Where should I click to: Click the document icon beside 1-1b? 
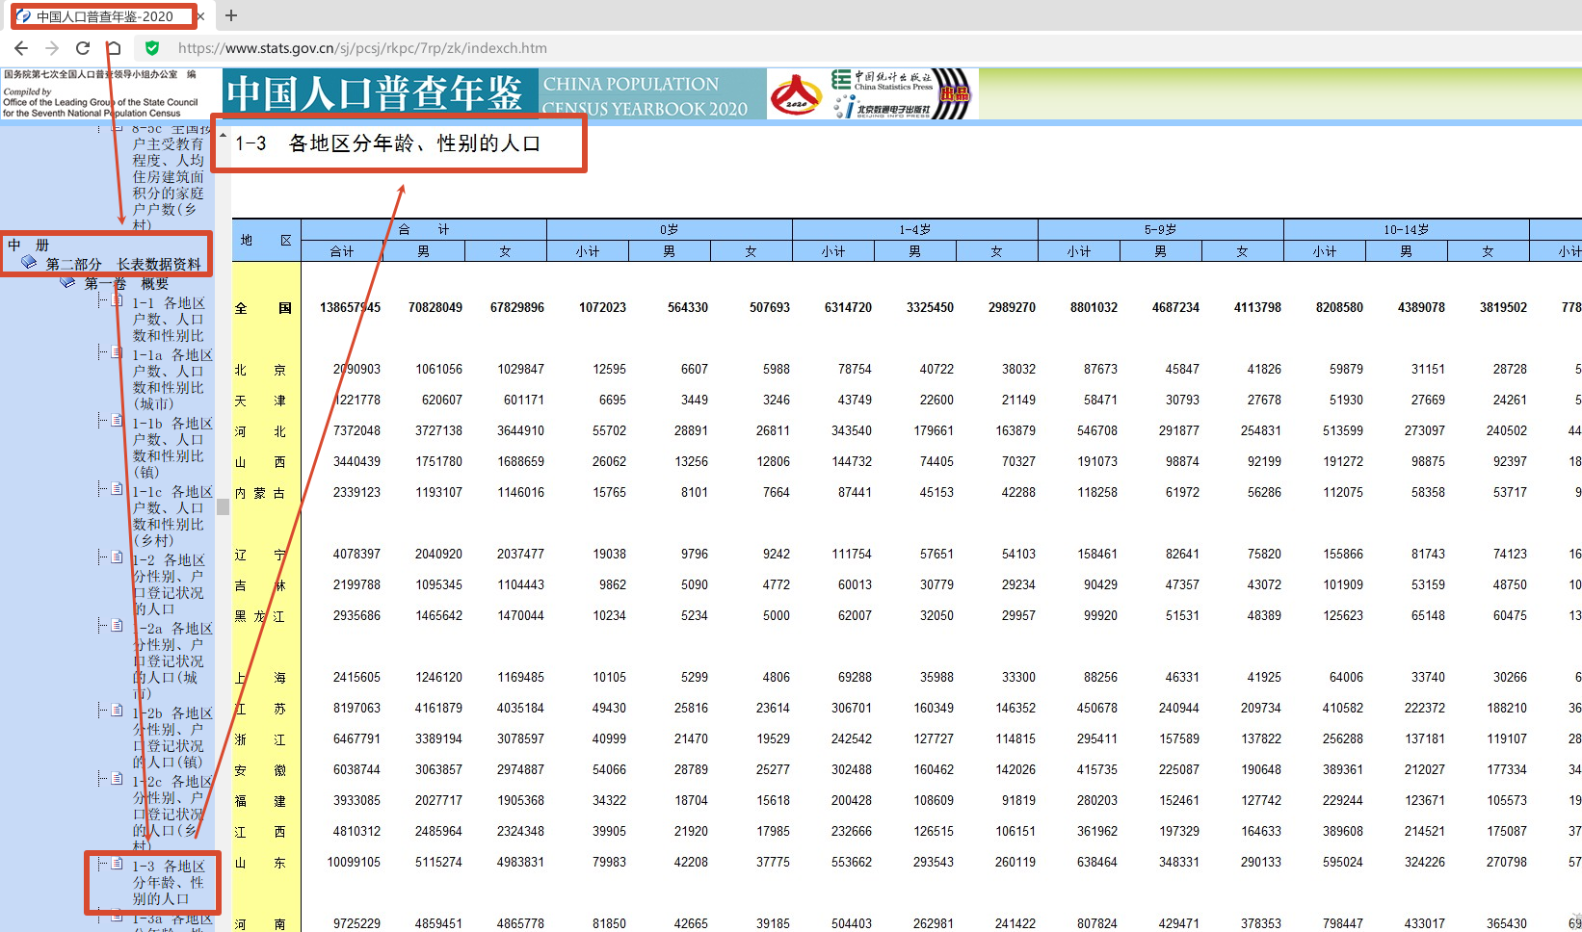click(x=117, y=421)
